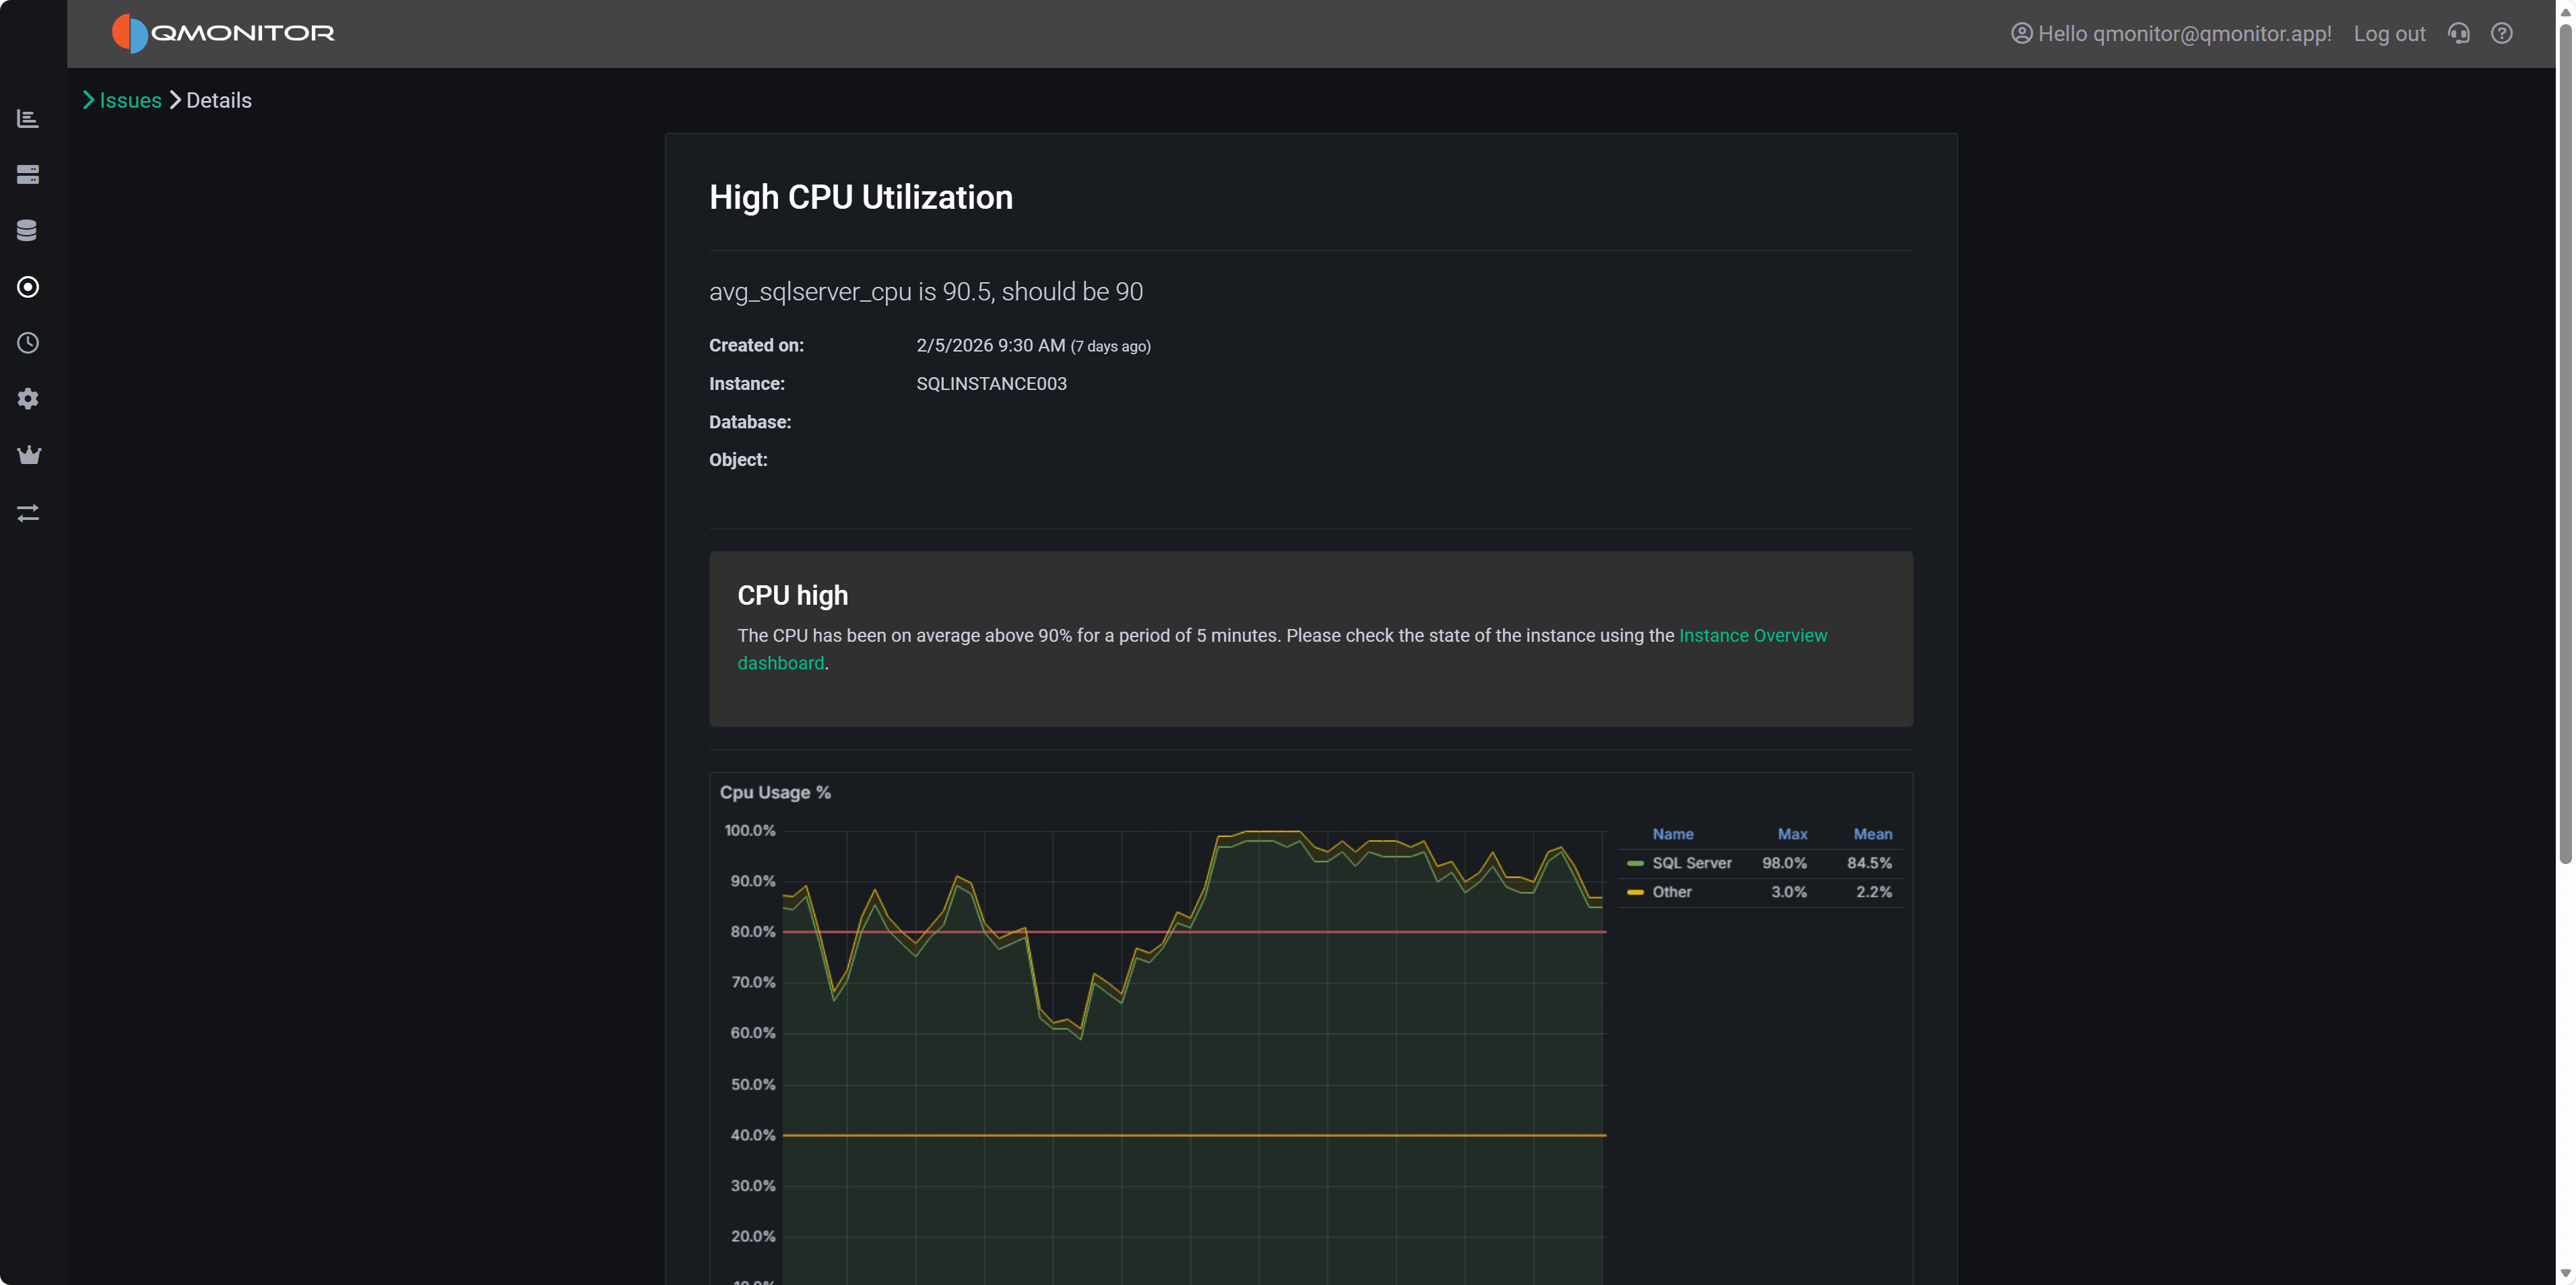Open the Databases icon in the sidebar

pos(28,230)
